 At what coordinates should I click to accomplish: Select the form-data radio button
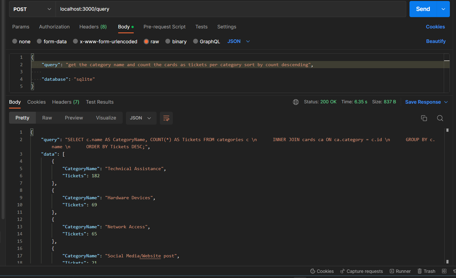click(39, 41)
